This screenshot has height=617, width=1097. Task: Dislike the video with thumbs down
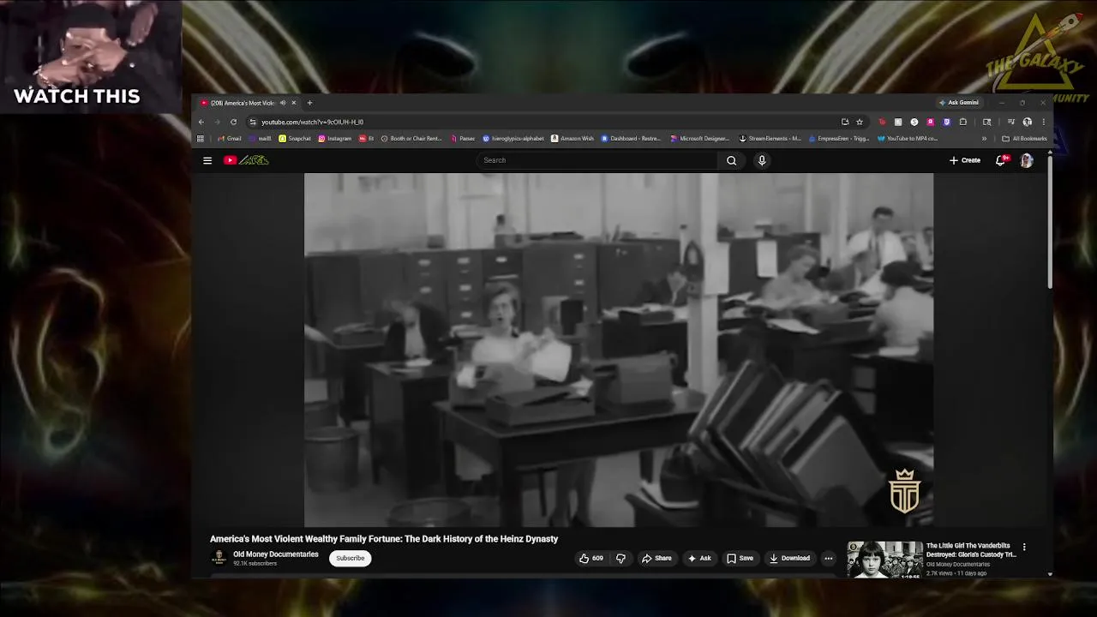[x=620, y=558]
